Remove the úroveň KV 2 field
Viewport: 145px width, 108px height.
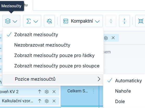54,92
